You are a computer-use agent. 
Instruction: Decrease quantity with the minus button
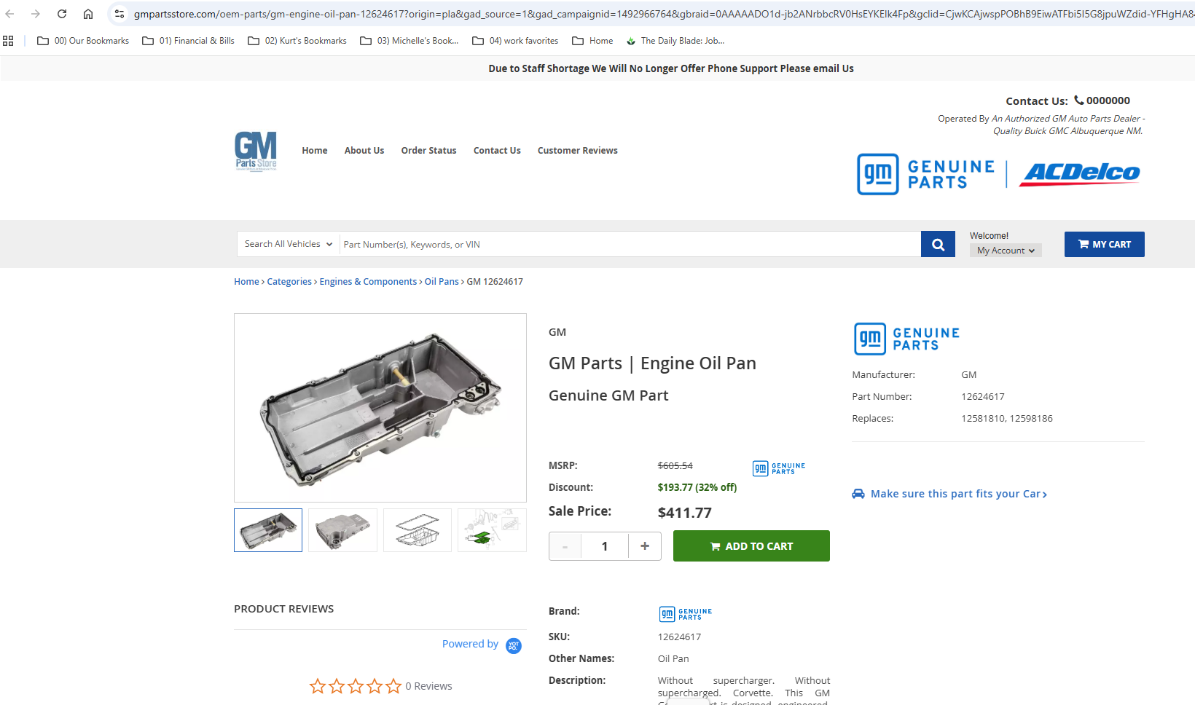pos(565,546)
